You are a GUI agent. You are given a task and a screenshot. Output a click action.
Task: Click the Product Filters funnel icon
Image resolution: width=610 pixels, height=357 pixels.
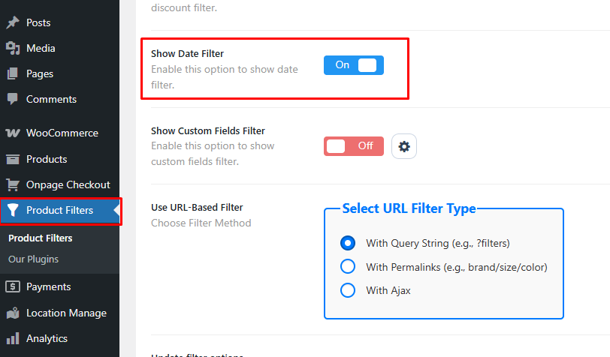[x=13, y=210]
